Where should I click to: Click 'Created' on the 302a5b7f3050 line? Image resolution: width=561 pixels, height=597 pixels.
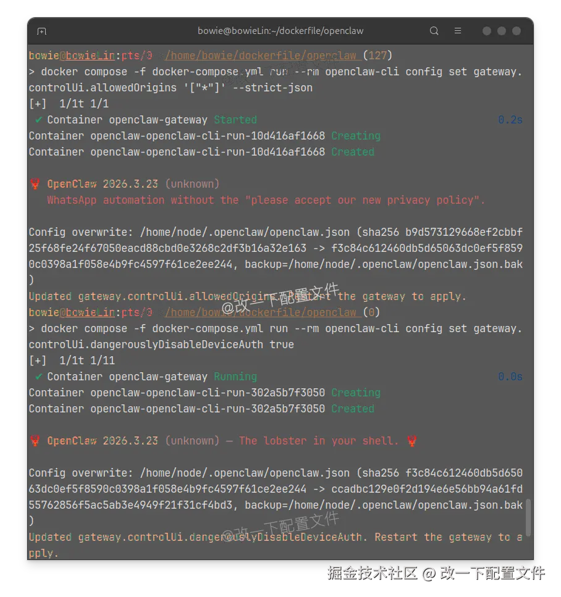click(x=353, y=409)
